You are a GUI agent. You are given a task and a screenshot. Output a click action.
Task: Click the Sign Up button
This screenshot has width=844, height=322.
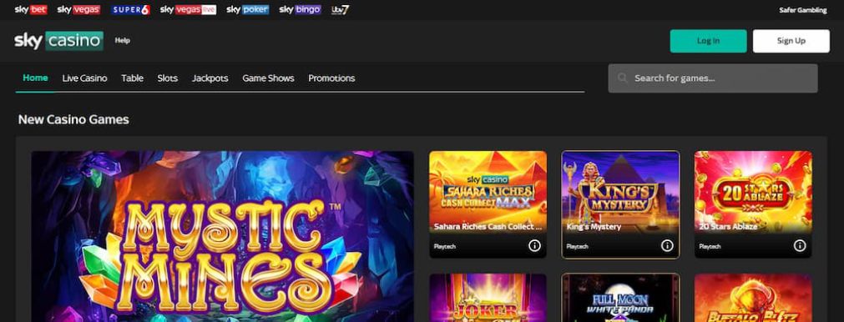pyautogui.click(x=791, y=41)
